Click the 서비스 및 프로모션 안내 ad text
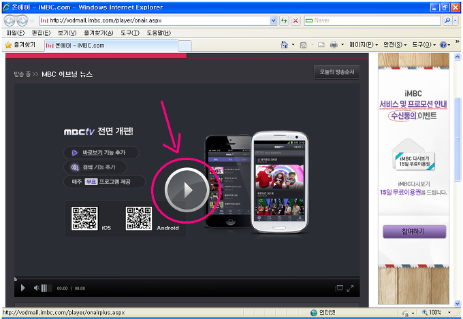The height and width of the screenshot is (319, 463). [413, 104]
